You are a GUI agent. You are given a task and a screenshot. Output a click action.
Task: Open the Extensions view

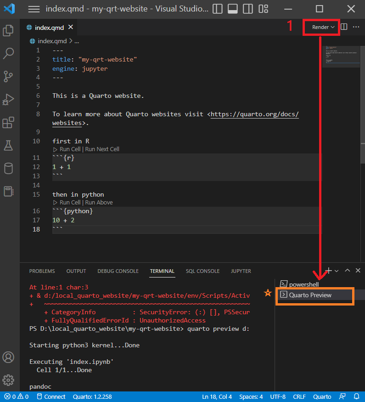8,123
